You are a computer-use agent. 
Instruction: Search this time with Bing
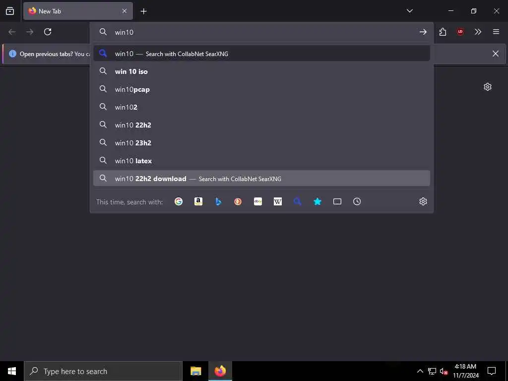coord(218,201)
